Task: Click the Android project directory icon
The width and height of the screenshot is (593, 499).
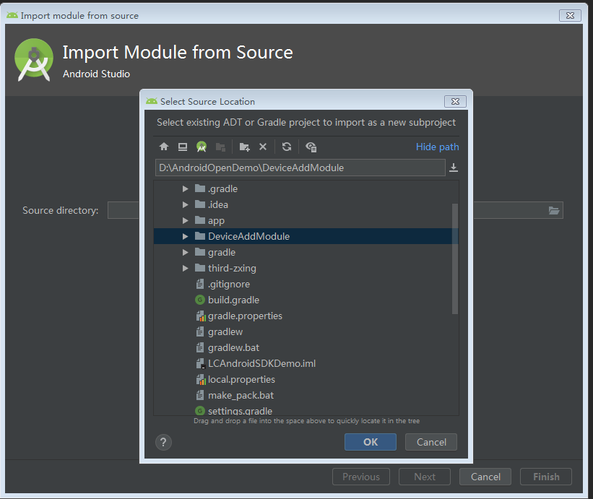Action: click(202, 147)
